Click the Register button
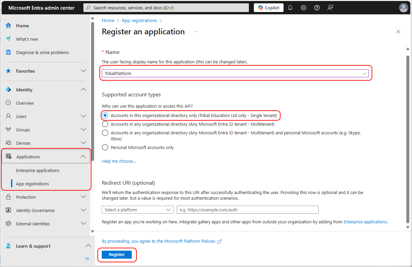 point(116,254)
